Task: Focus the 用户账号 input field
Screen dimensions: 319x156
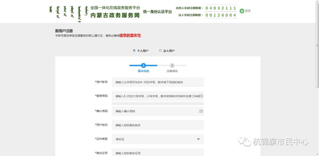Action: (x=158, y=82)
